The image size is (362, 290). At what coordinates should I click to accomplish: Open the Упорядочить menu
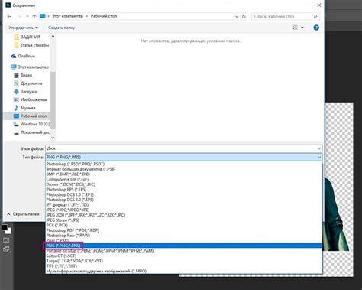[23, 28]
